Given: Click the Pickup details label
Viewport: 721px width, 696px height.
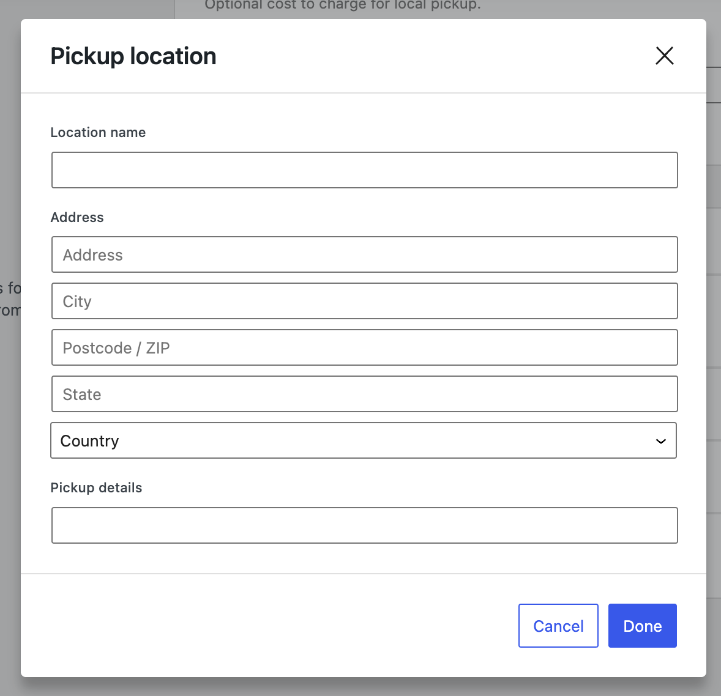Looking at the screenshot, I should point(96,487).
